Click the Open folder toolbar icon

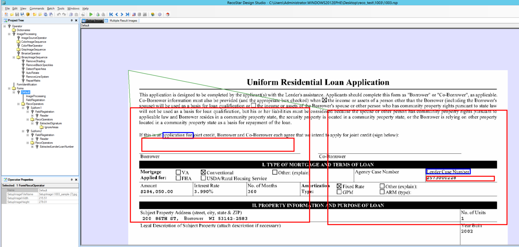(12, 14)
